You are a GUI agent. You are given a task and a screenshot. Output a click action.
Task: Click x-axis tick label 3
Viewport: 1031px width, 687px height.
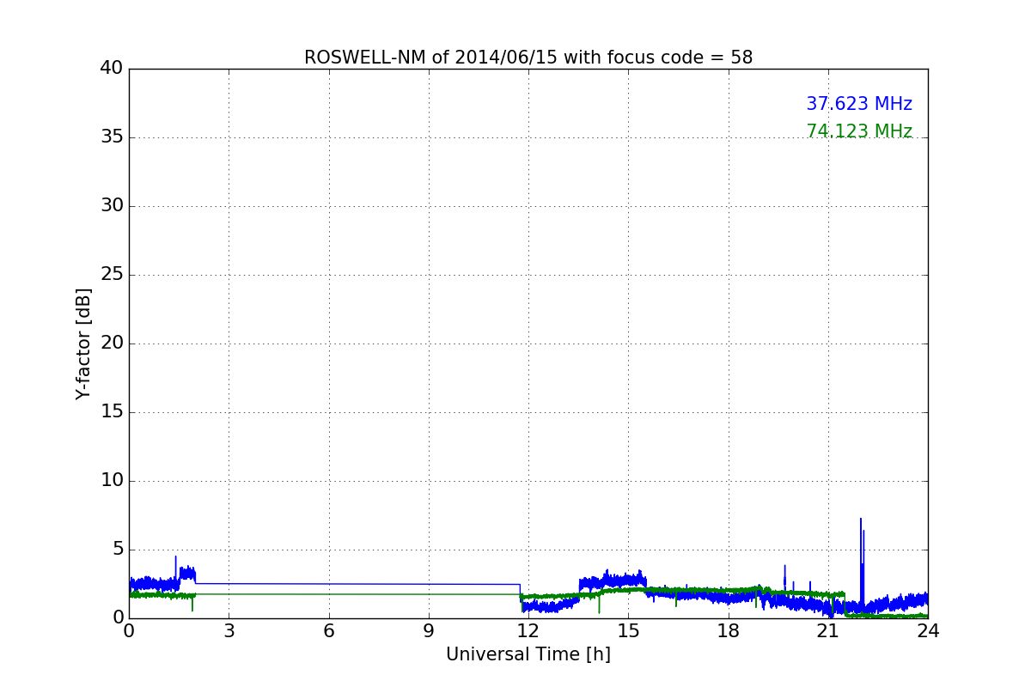pyautogui.click(x=229, y=631)
